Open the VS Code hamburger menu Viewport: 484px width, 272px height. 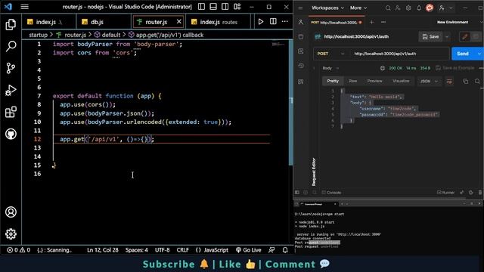coord(25,7)
